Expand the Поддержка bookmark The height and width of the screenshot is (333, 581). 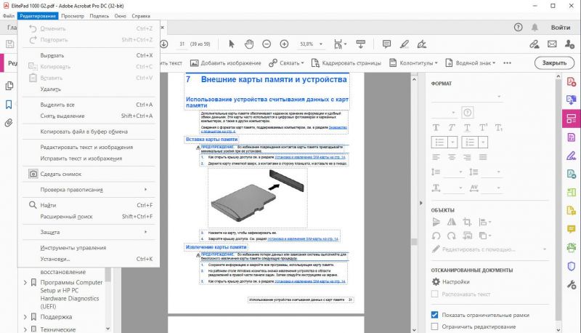(25, 317)
